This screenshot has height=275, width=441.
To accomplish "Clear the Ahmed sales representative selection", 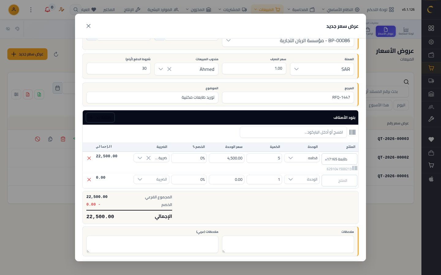I will point(169,69).
